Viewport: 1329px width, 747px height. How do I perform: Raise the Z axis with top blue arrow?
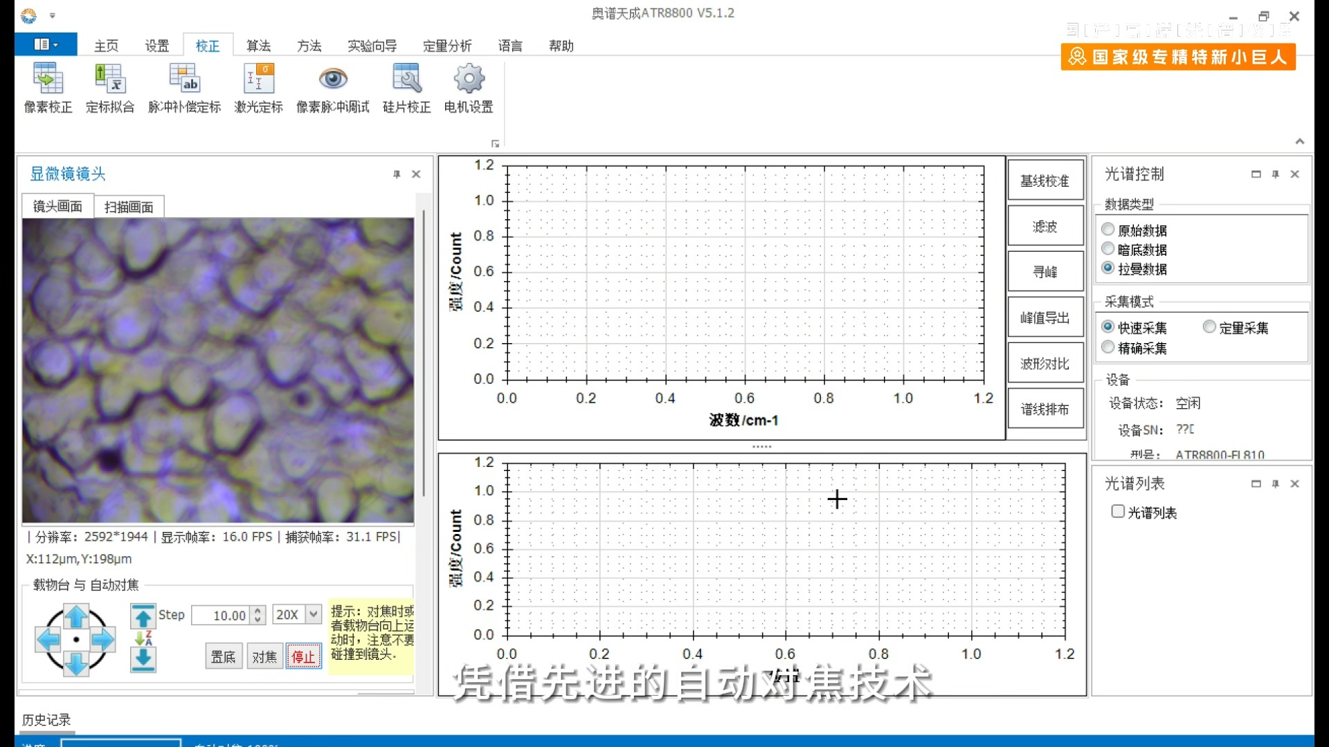pos(143,616)
